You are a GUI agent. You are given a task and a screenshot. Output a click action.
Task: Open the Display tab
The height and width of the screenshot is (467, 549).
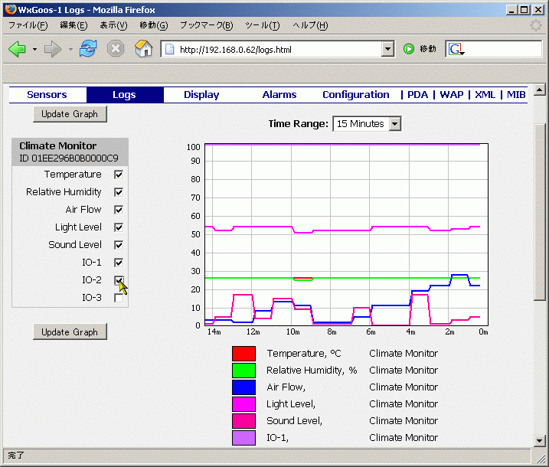pos(201,94)
